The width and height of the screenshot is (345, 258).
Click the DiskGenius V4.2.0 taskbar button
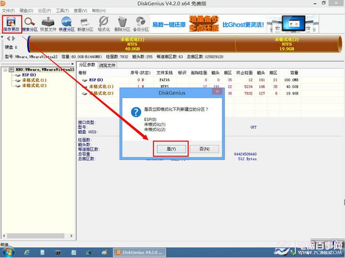pyautogui.click(x=139, y=252)
